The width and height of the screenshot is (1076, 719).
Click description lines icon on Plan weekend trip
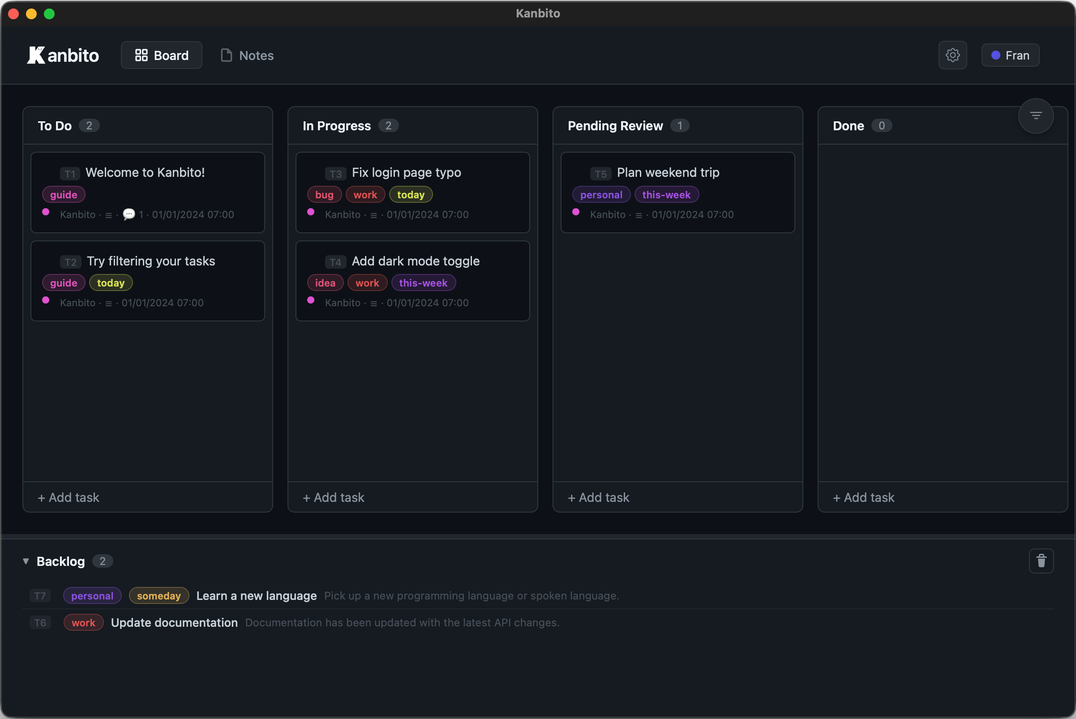(x=638, y=215)
